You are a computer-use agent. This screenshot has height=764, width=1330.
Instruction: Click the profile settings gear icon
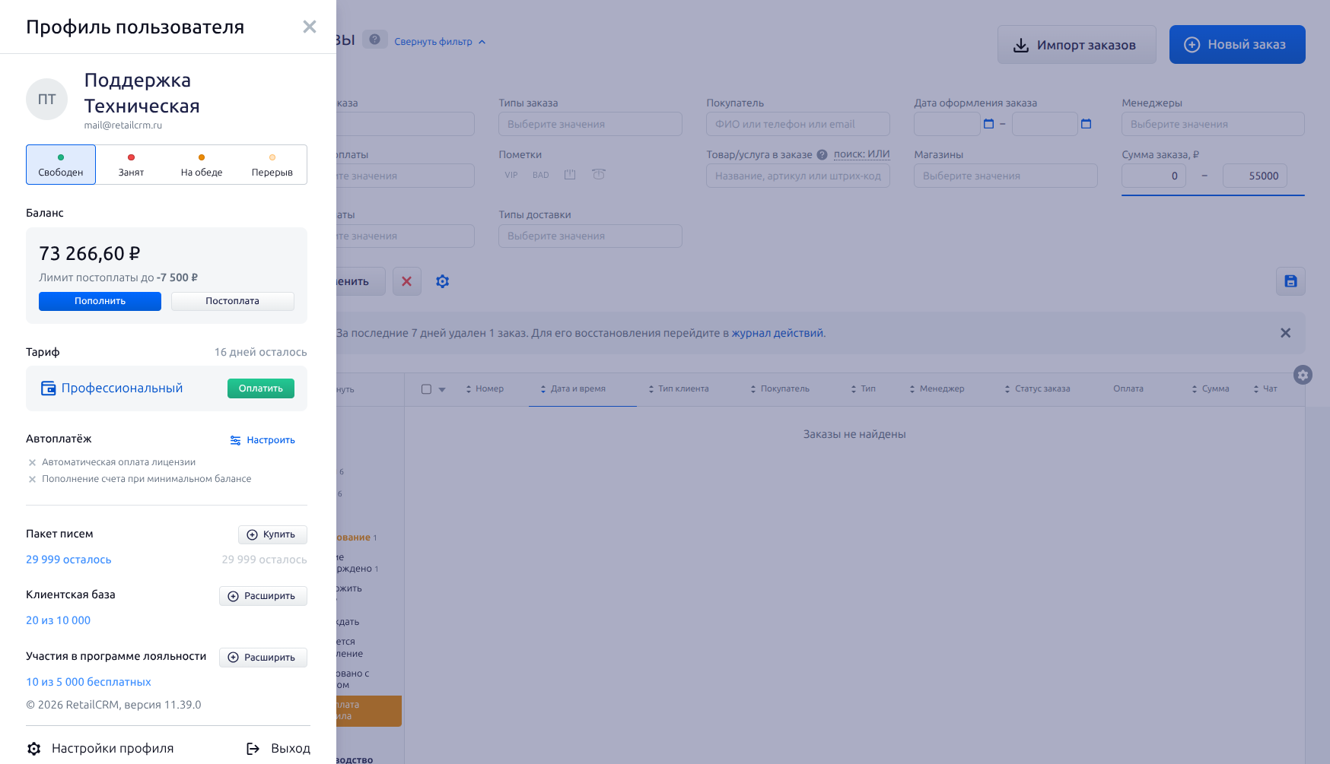point(34,749)
